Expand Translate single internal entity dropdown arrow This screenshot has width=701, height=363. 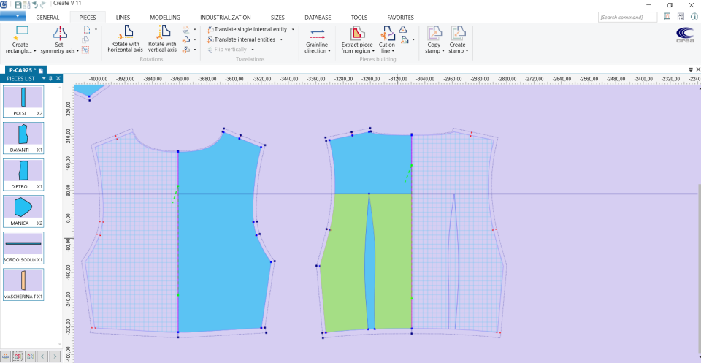pyautogui.click(x=293, y=29)
